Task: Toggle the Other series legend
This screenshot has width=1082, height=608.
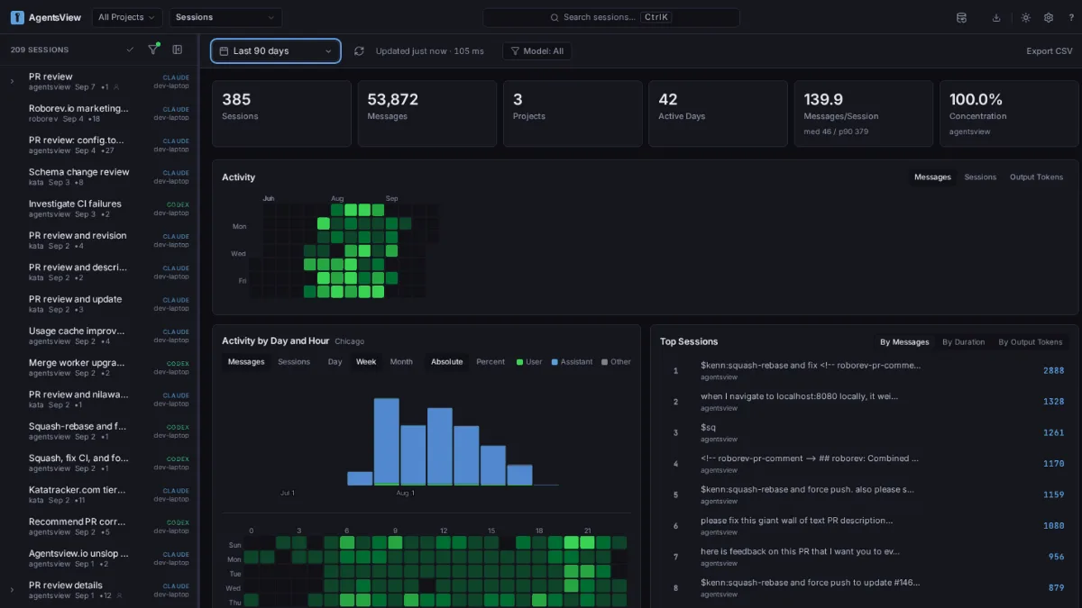Action: pos(616,362)
